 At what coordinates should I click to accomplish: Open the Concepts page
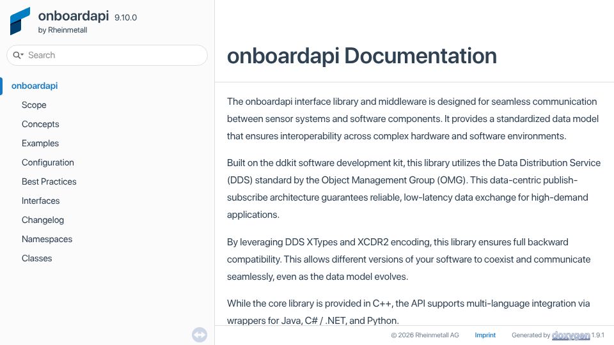click(x=40, y=124)
